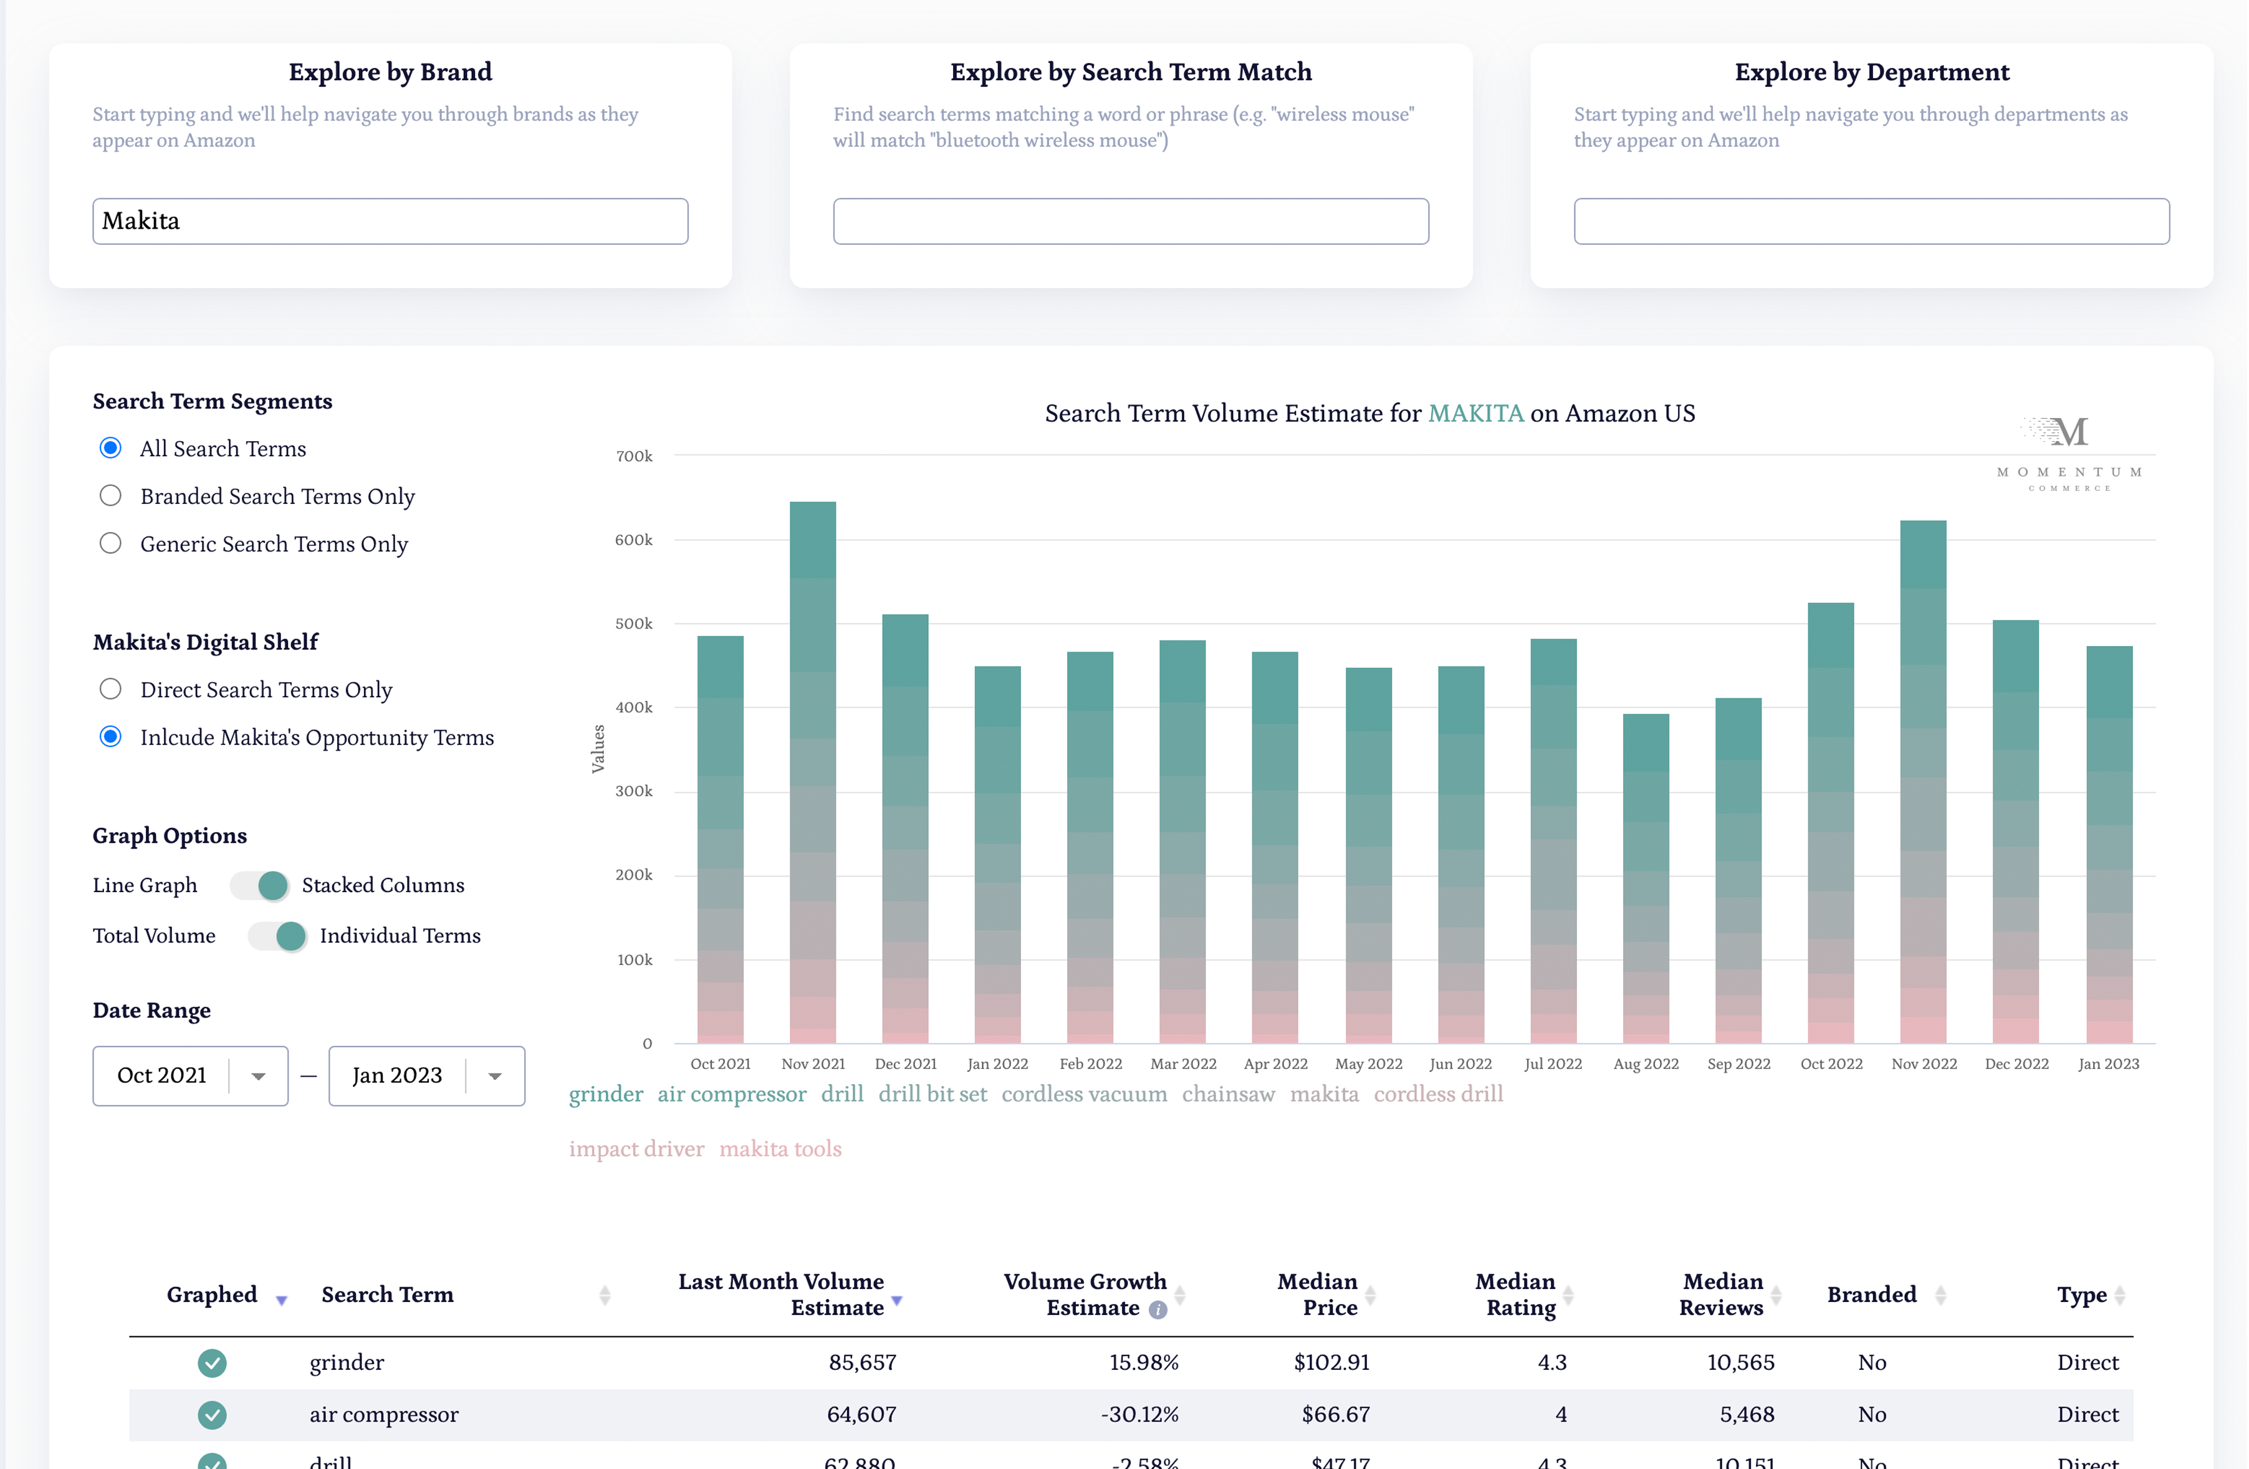Image resolution: width=2249 pixels, height=1469 pixels.
Task: Sort by Median Rating arrows
Action: (x=1568, y=1295)
